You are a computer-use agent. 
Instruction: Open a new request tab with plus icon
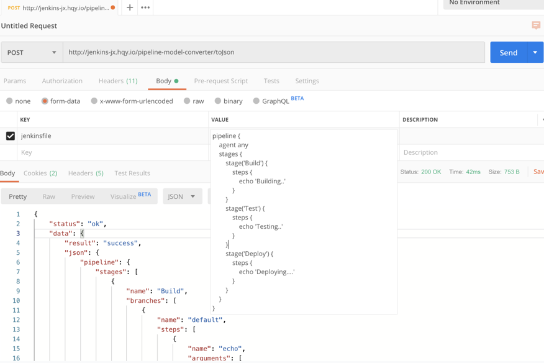pyautogui.click(x=130, y=7)
